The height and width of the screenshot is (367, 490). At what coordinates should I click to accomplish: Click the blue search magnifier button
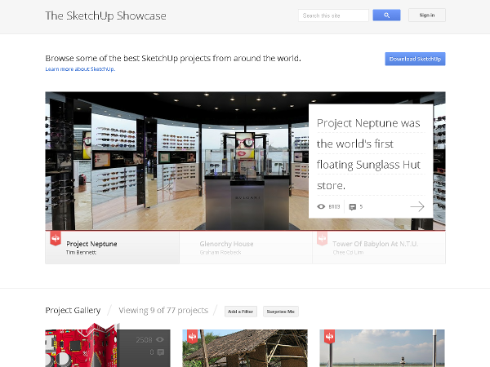point(386,15)
